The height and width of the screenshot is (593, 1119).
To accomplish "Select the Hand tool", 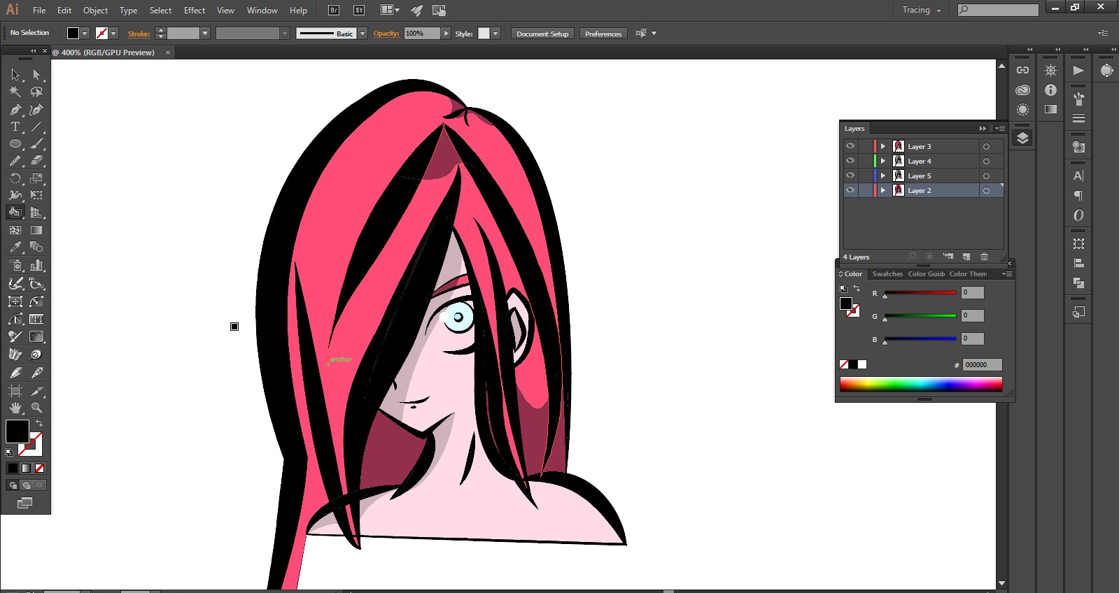I will click(x=15, y=408).
